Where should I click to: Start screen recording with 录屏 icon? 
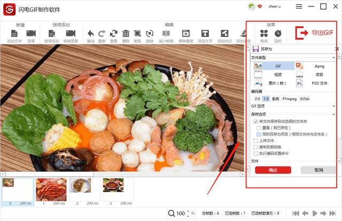[31, 33]
